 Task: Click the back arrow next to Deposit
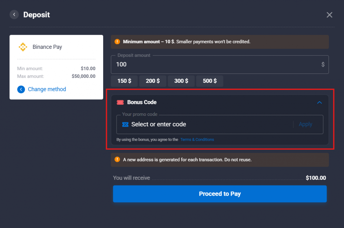point(14,15)
